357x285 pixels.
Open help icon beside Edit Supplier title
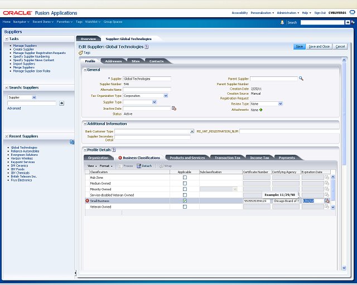coord(146,47)
